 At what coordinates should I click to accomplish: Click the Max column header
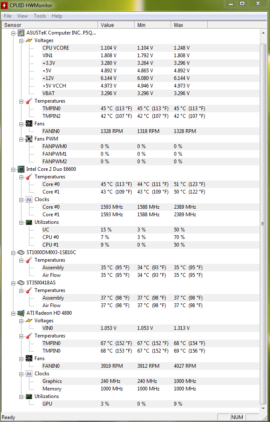(189, 25)
